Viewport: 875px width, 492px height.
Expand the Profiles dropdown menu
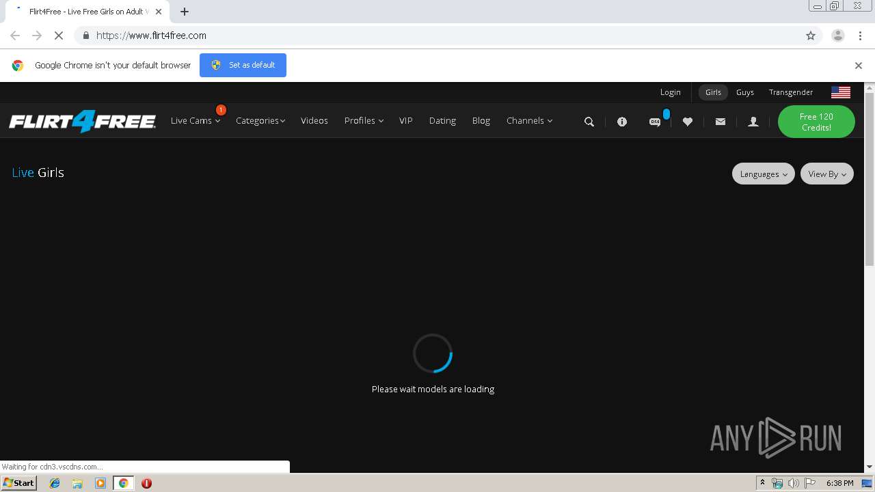click(x=364, y=121)
